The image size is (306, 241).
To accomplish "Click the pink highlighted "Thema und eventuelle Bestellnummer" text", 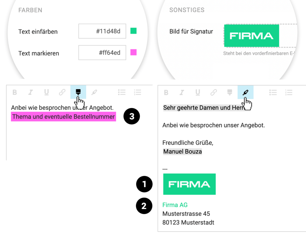I will tap(63, 117).
